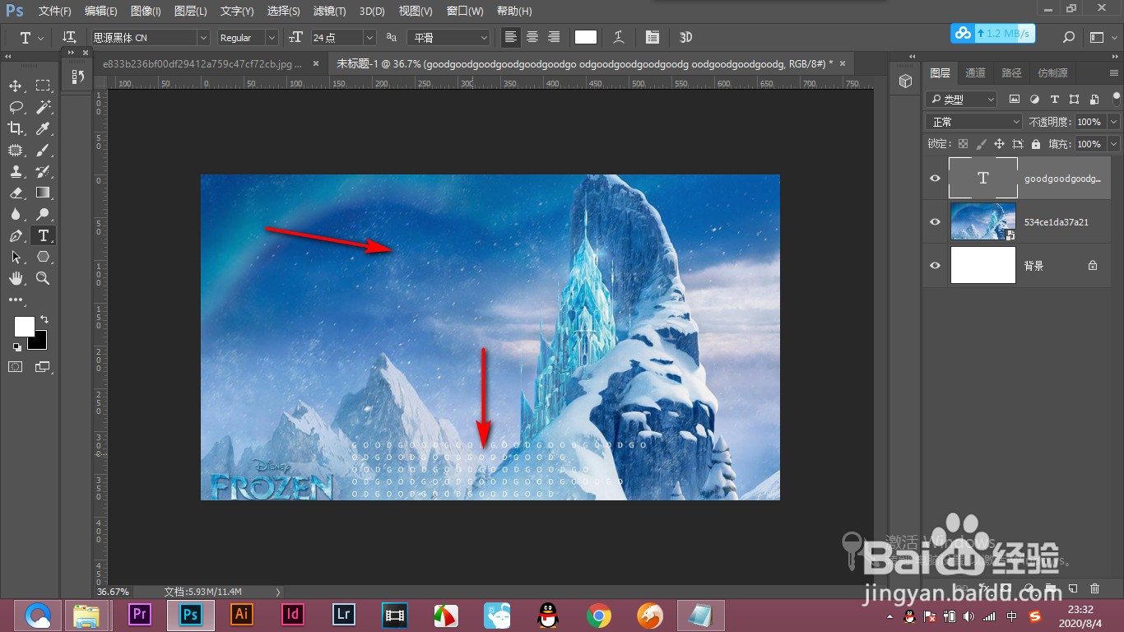This screenshot has width=1124, height=632.
Task: Open the workspace switcher dropdown
Action: (x=1101, y=38)
